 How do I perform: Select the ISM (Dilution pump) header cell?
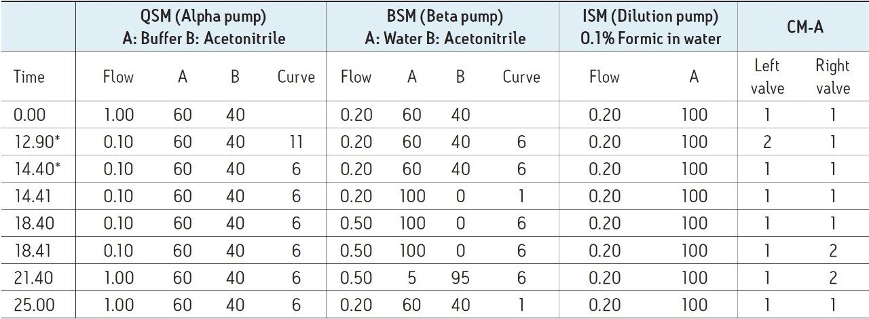click(650, 26)
